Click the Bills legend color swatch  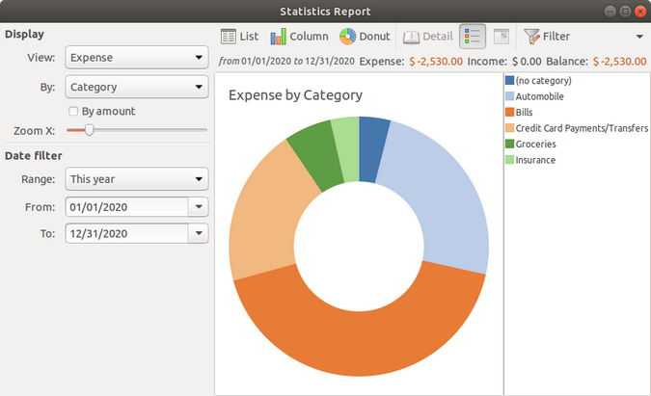tap(509, 113)
